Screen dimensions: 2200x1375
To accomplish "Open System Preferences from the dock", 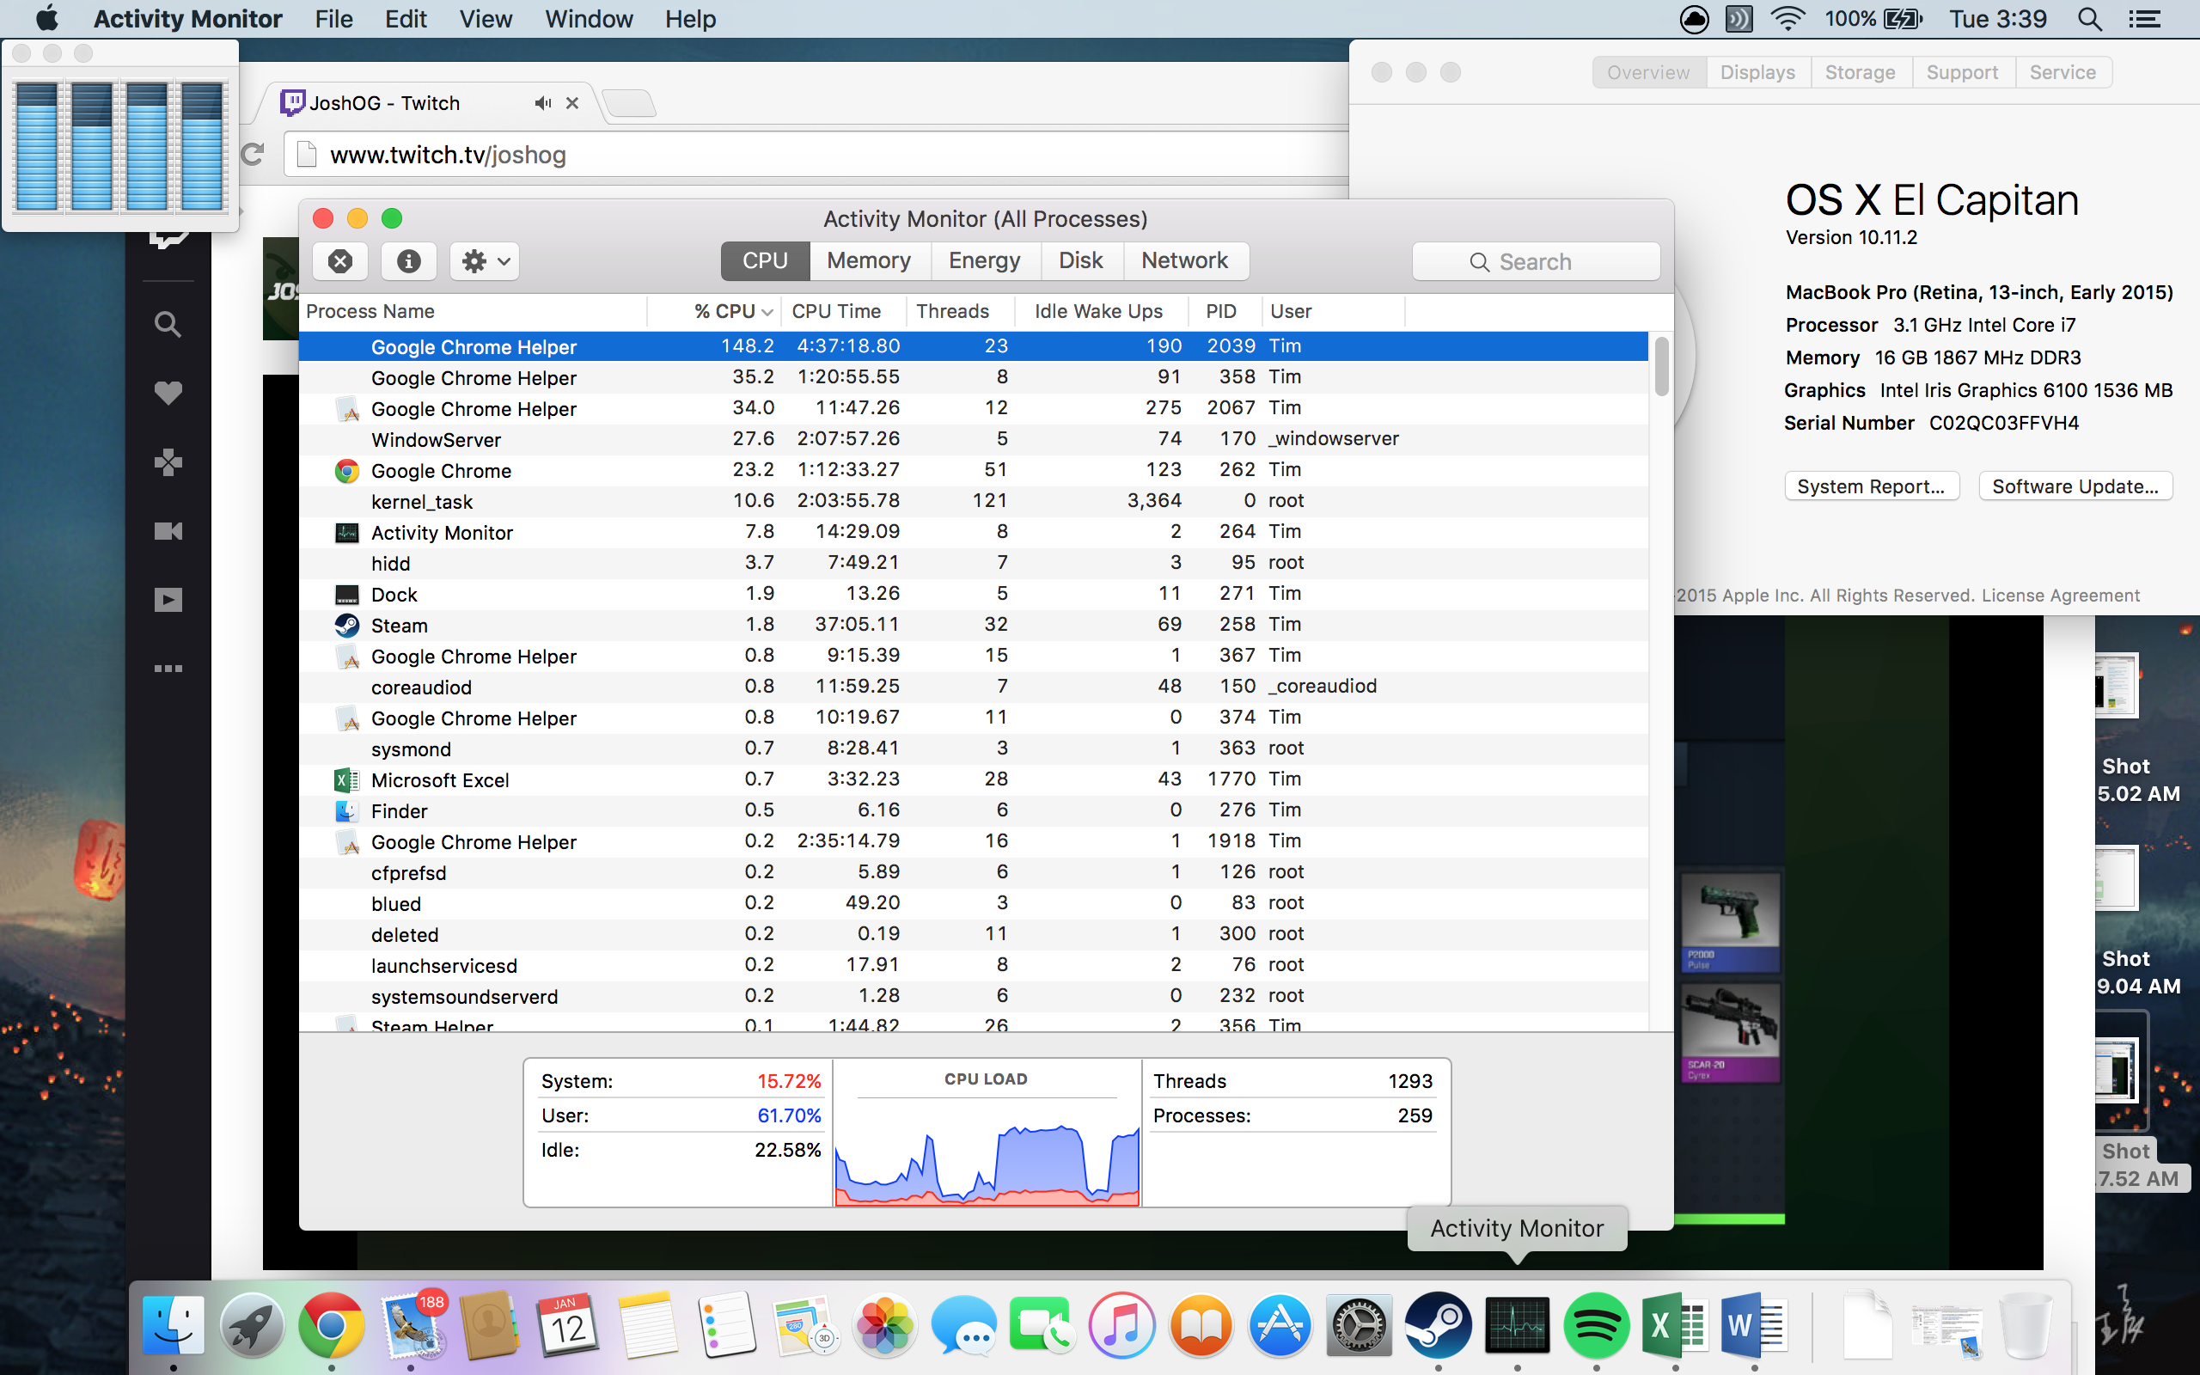I will click(1357, 1321).
